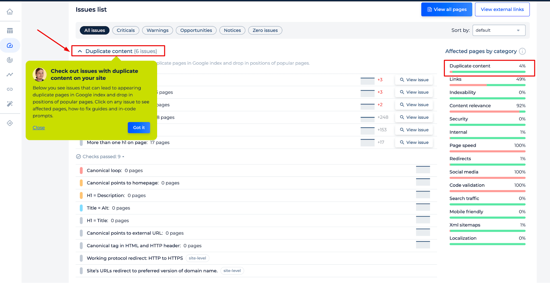Open the magic wand tool icon
The image size is (550, 283).
click(x=10, y=104)
